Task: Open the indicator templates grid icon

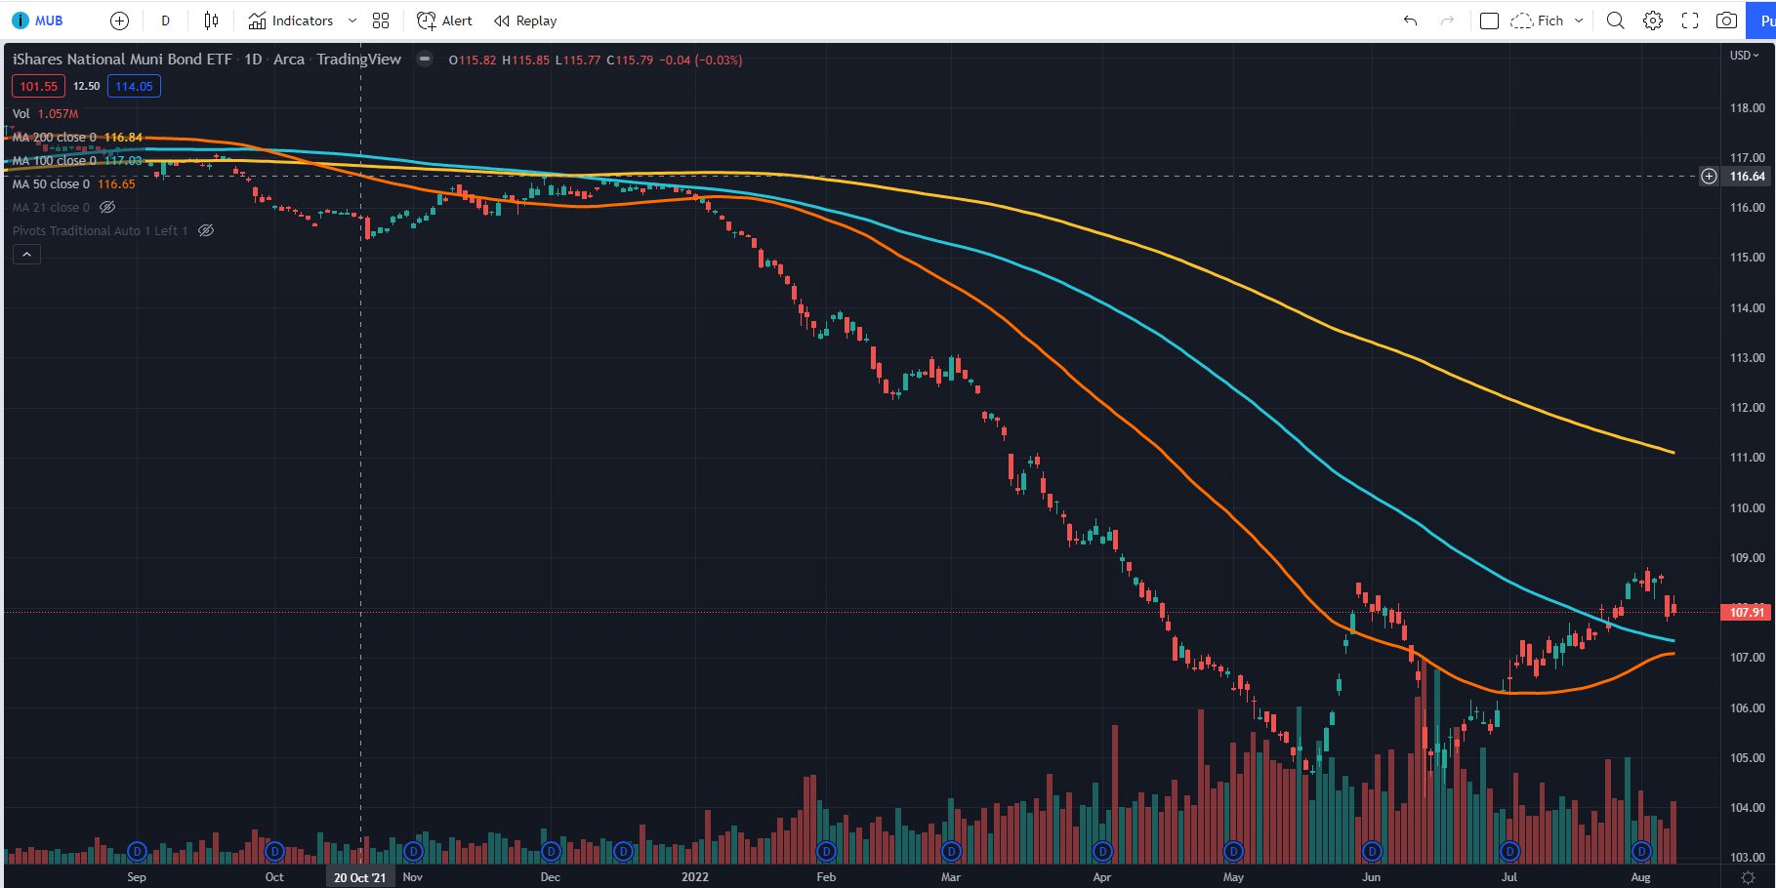Action: click(x=381, y=20)
